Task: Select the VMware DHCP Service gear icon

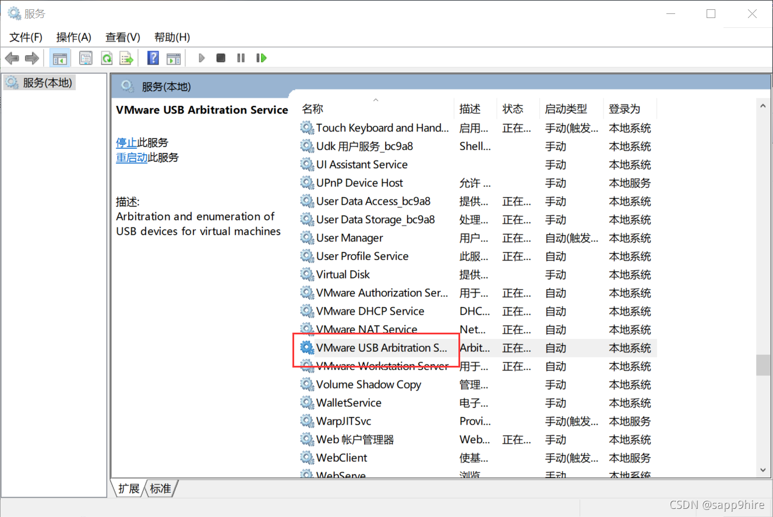Action: tap(307, 311)
